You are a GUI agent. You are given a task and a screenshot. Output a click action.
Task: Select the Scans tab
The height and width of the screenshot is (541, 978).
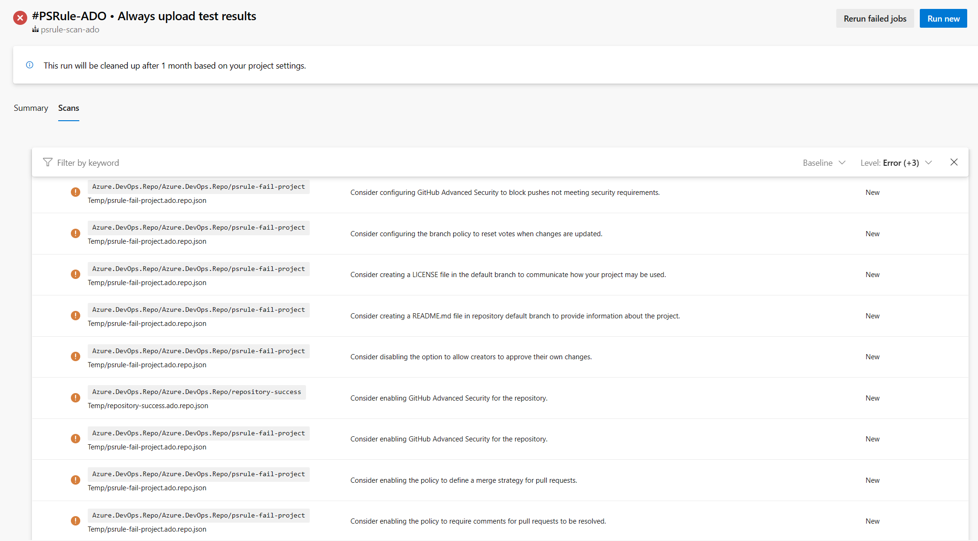coord(69,108)
